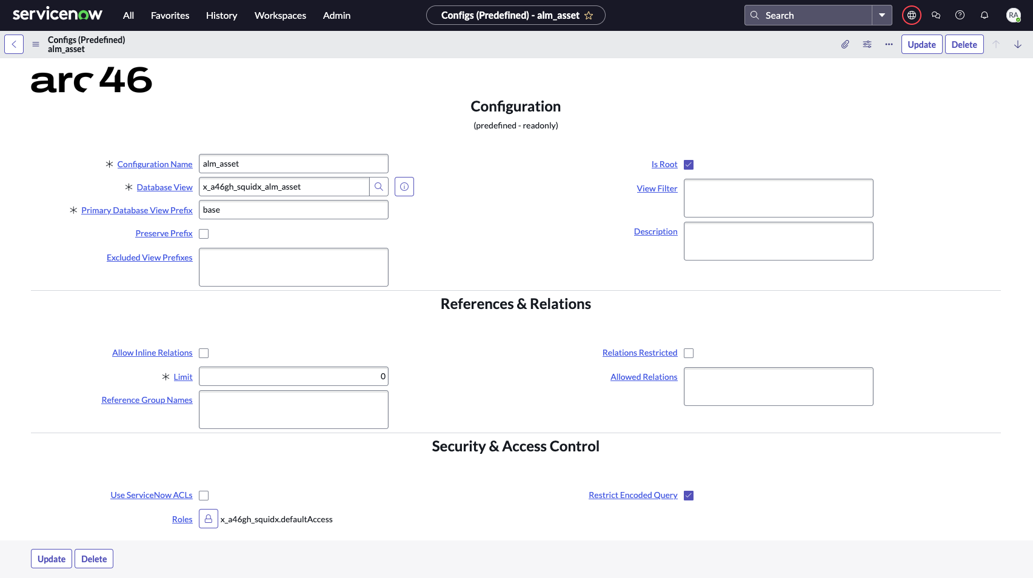Click the Database View info icon
This screenshot has height=578, width=1033.
tap(404, 187)
